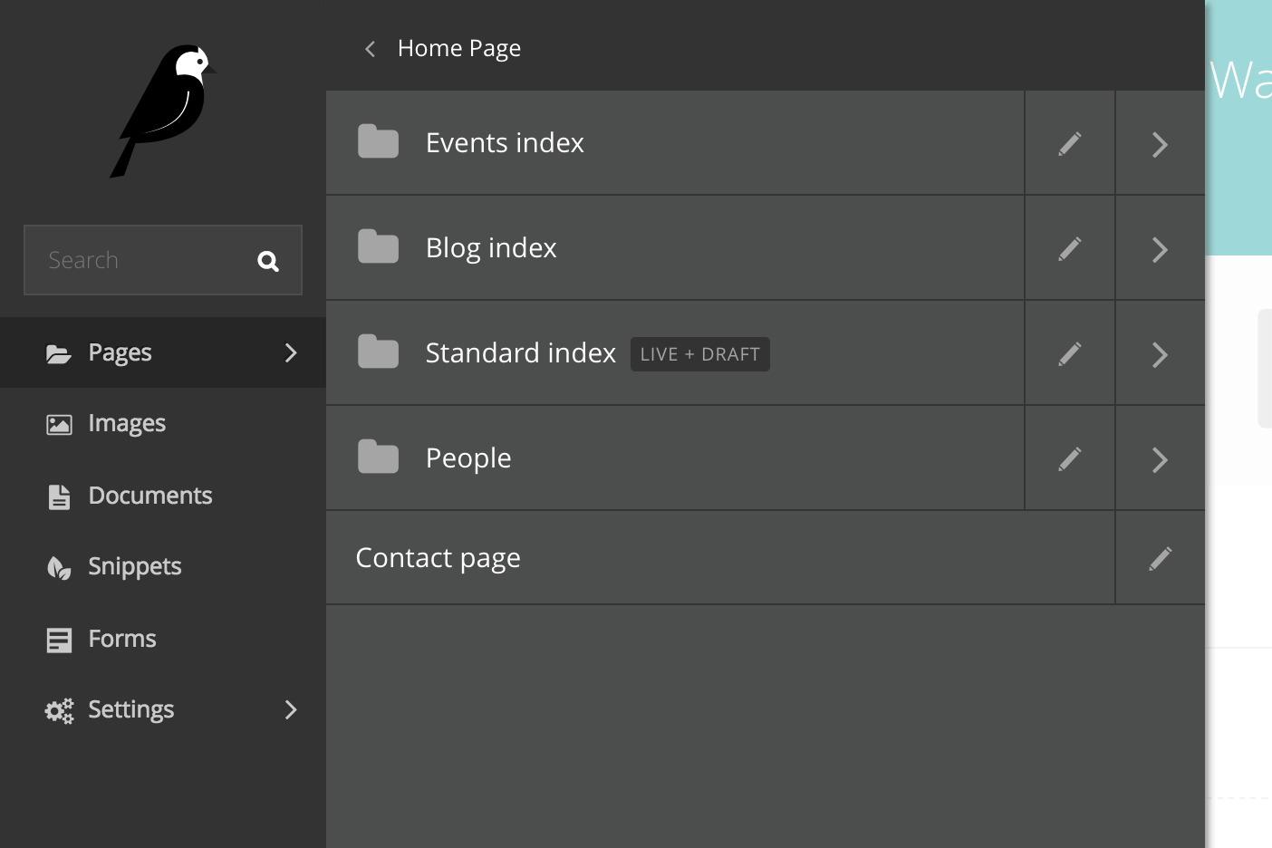The width and height of the screenshot is (1272, 848).
Task: Click the search magnifier icon
Action: tap(268, 260)
